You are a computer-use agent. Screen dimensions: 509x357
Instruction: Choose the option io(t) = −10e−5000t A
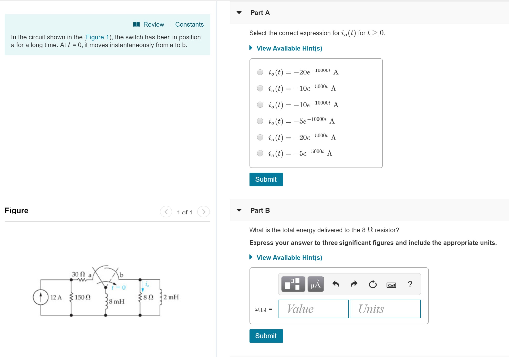tap(260, 88)
